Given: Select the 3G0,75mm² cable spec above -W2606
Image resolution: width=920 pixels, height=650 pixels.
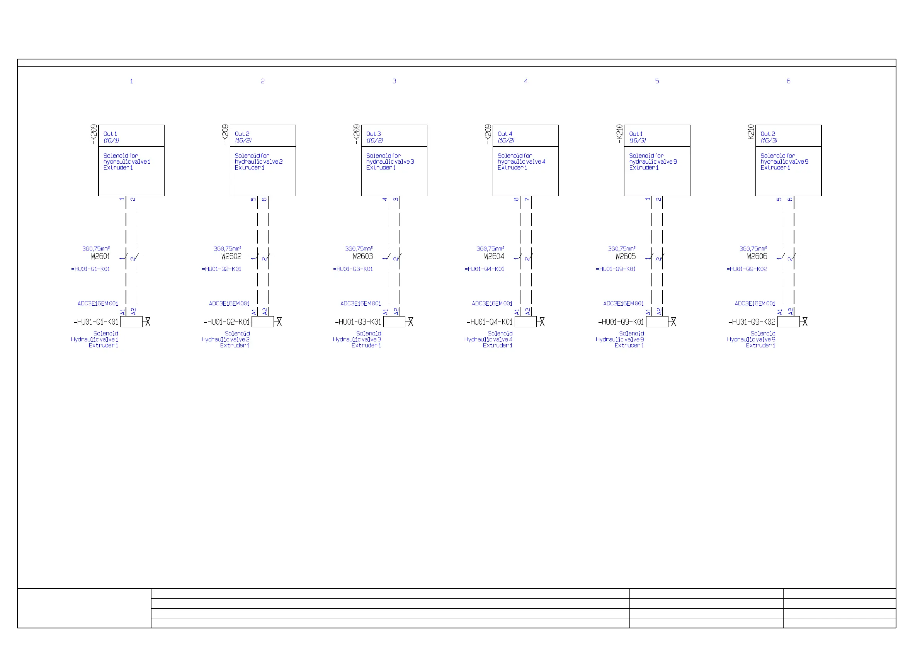Looking at the screenshot, I should (753, 249).
